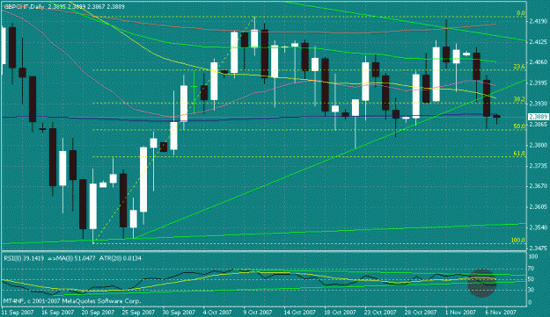Click the 2.4190 price axis label
The height and width of the screenshot is (317, 550).
pos(539,22)
